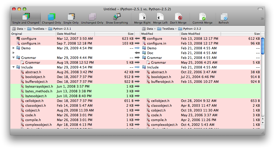Image resolution: width=275 pixels, height=149 pixels.
Task: Open TestData in the right path bar
Action: (x=166, y=29)
